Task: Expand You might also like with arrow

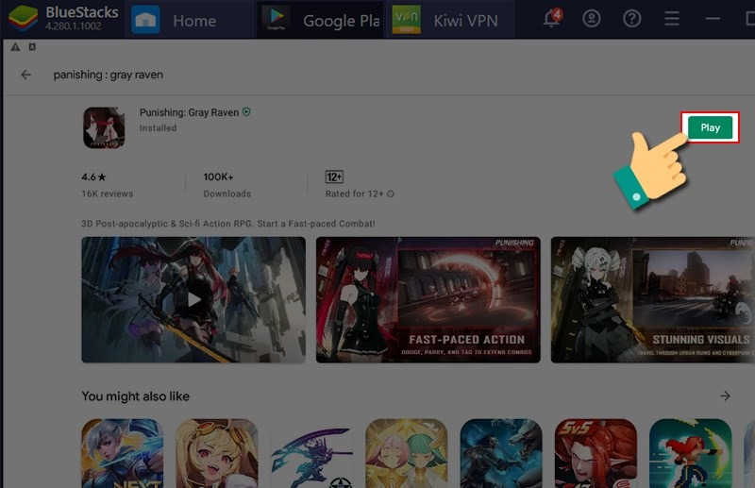Action: [x=725, y=396]
